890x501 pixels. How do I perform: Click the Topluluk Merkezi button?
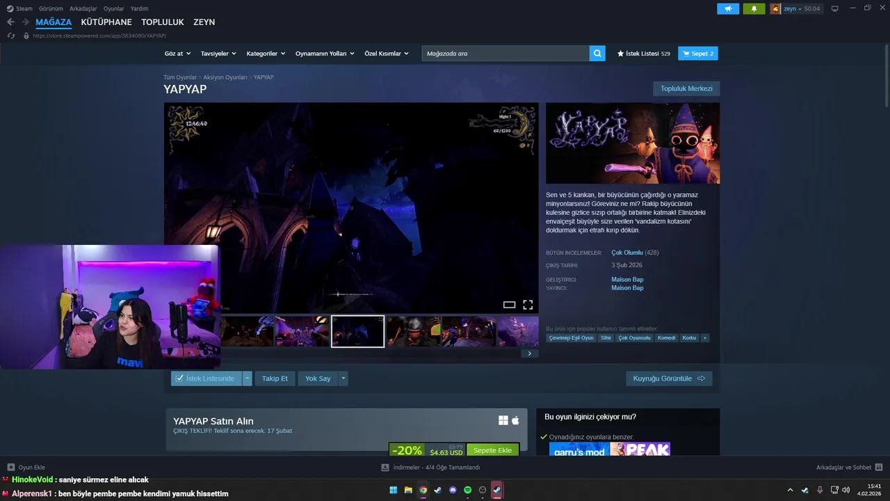(686, 88)
